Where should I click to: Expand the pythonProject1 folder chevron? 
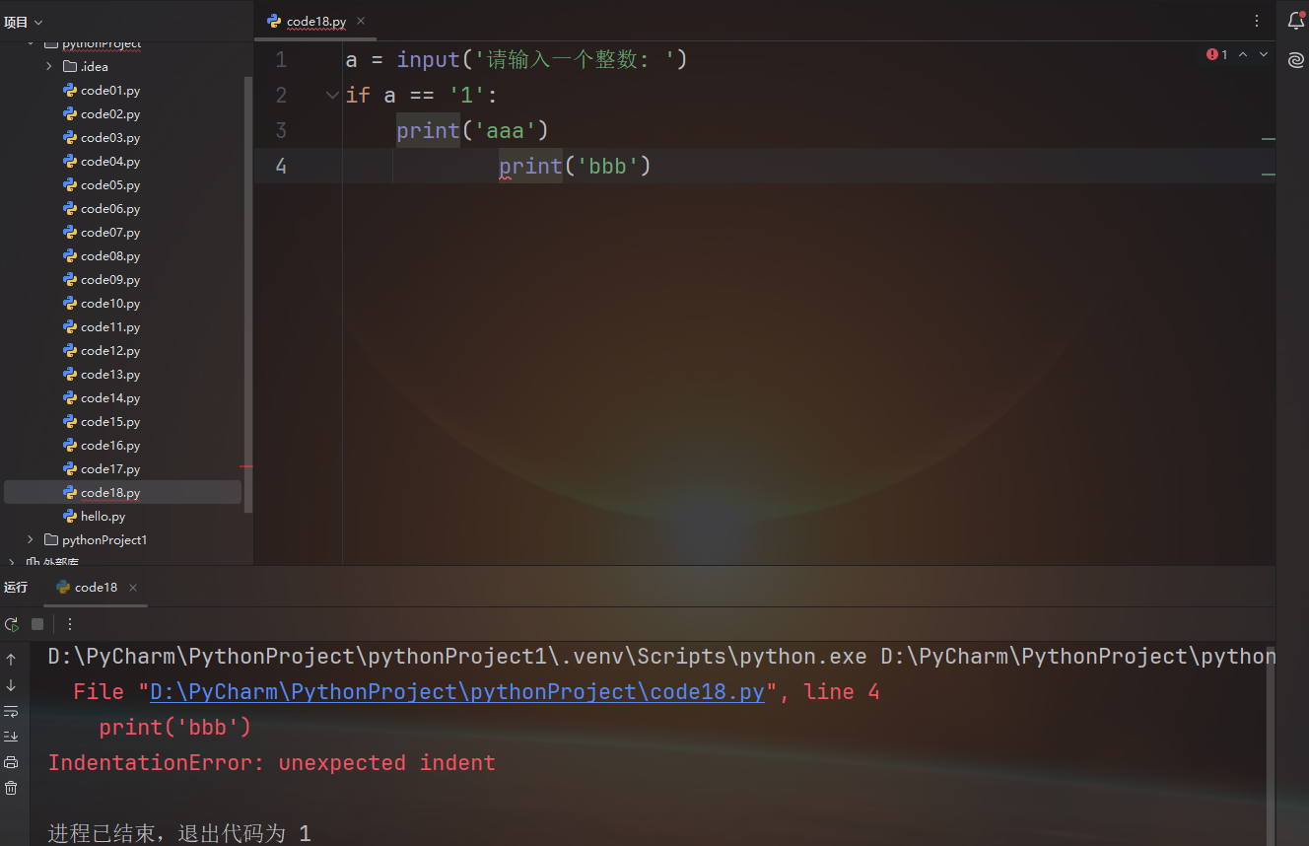point(31,539)
